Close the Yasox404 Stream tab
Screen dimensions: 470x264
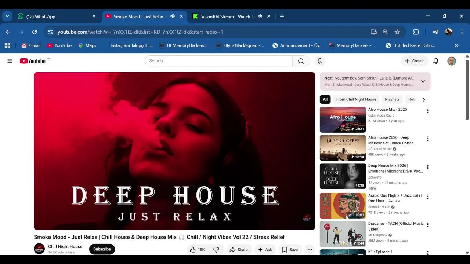(x=269, y=16)
